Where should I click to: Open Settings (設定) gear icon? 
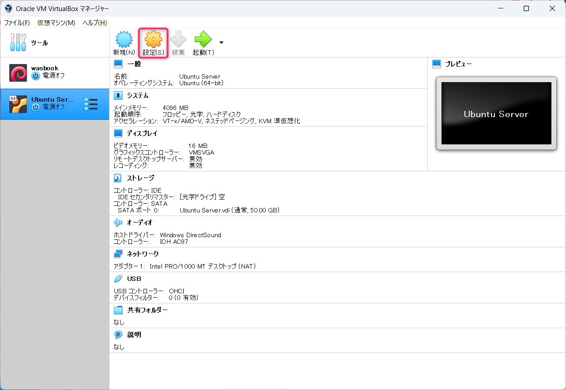(153, 40)
